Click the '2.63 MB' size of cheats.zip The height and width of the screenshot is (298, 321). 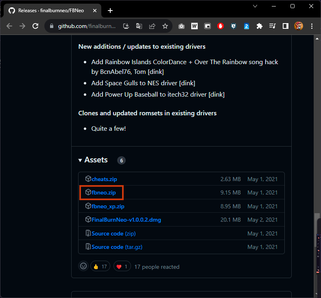[x=231, y=179]
